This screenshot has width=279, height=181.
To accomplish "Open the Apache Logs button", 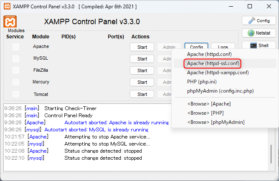I will [x=223, y=46].
